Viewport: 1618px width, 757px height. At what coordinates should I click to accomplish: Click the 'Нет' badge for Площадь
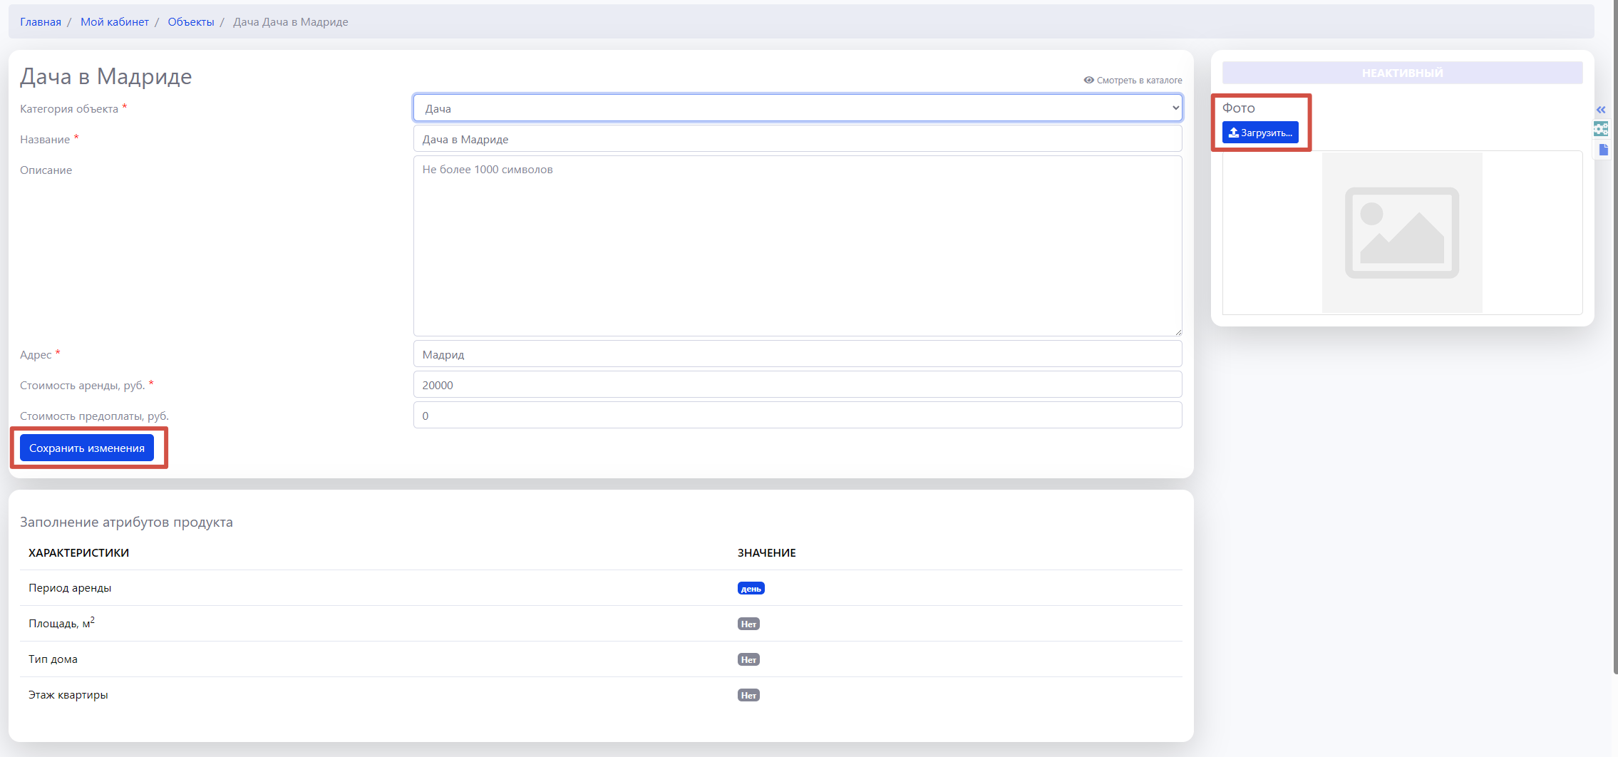tap(748, 624)
